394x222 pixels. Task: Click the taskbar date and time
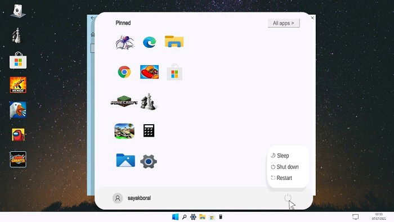[379, 216]
